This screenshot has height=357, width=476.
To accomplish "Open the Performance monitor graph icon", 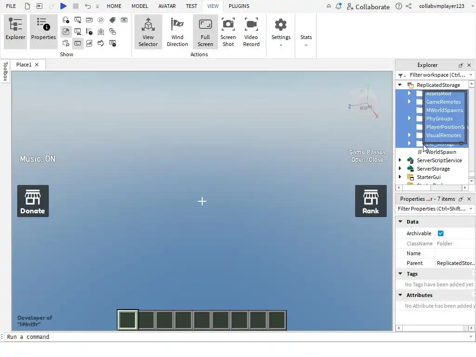I will coord(89,20).
